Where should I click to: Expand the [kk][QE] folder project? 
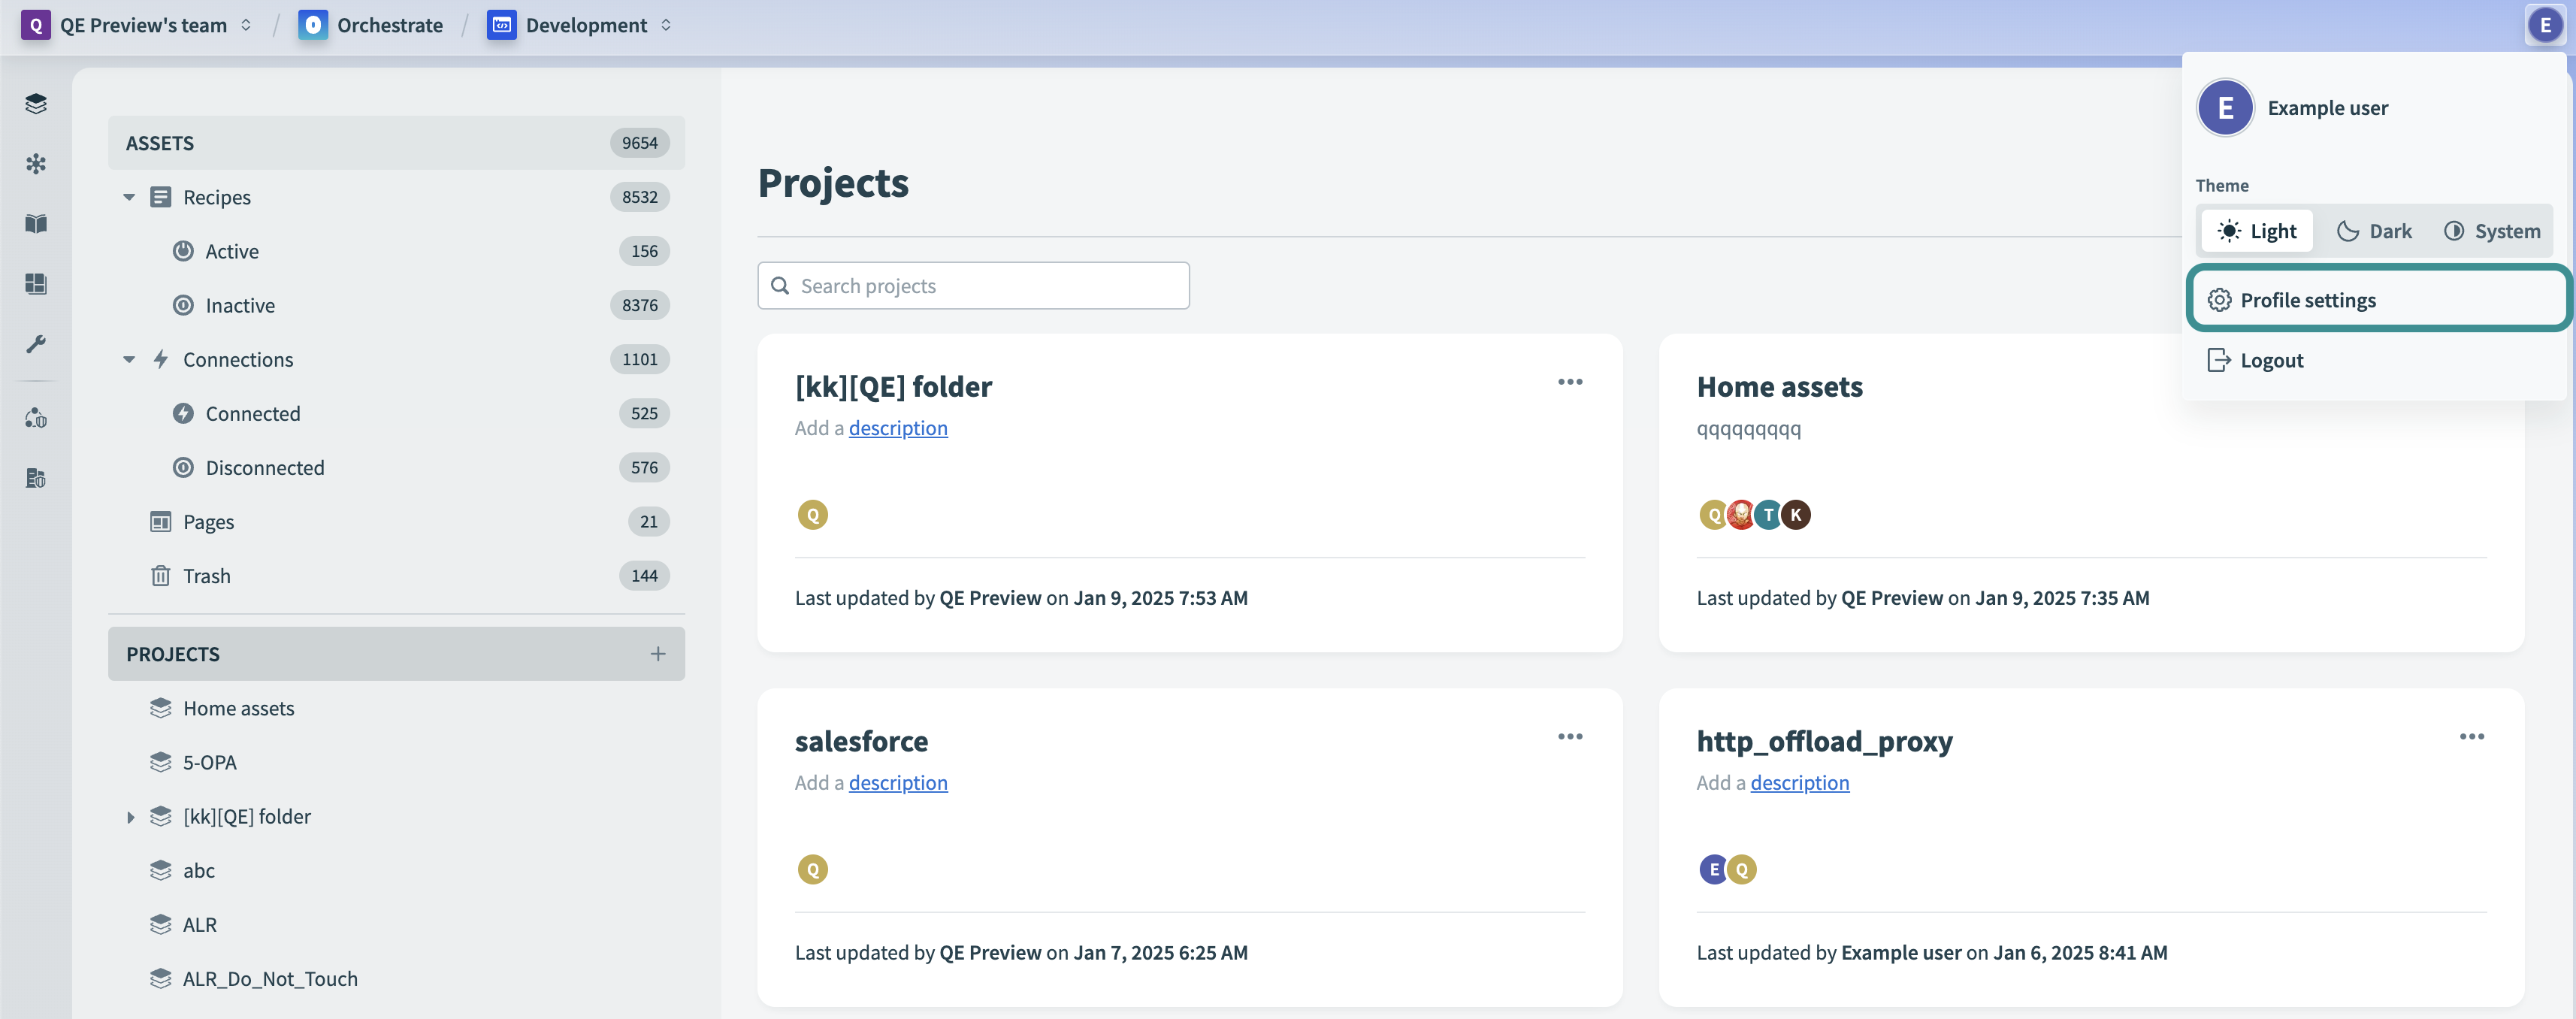[x=130, y=817]
